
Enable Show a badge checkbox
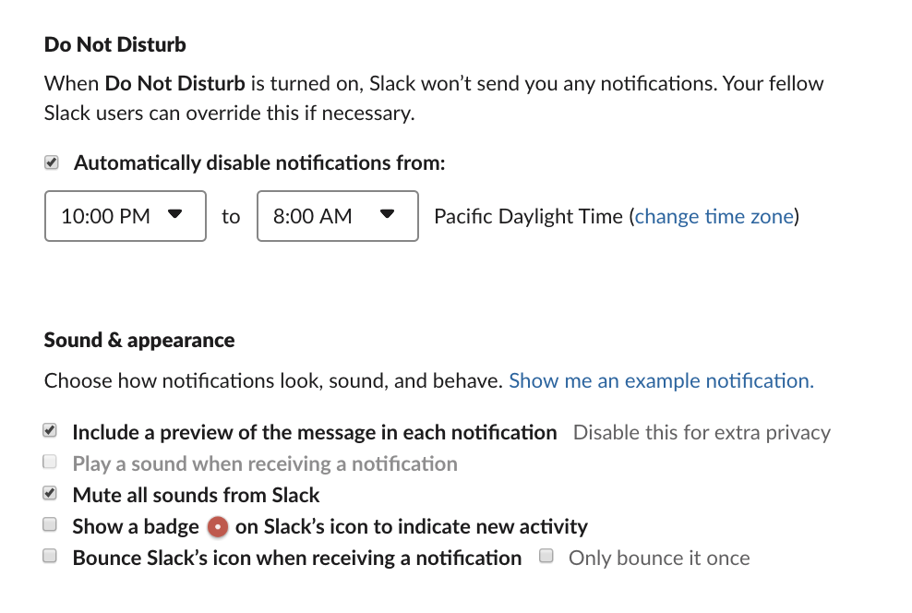(52, 525)
